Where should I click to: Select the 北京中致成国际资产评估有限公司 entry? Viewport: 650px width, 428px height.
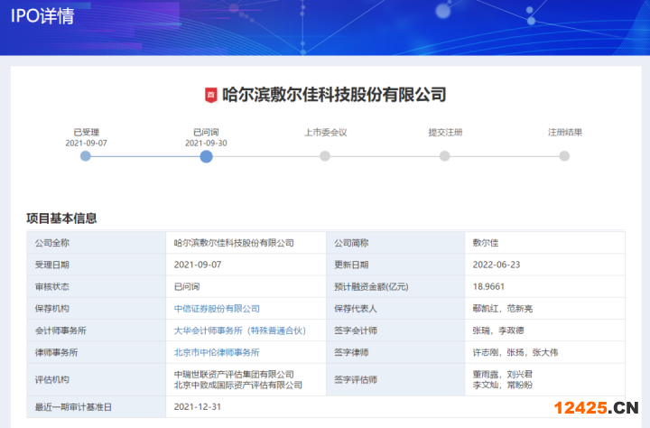[x=237, y=386]
